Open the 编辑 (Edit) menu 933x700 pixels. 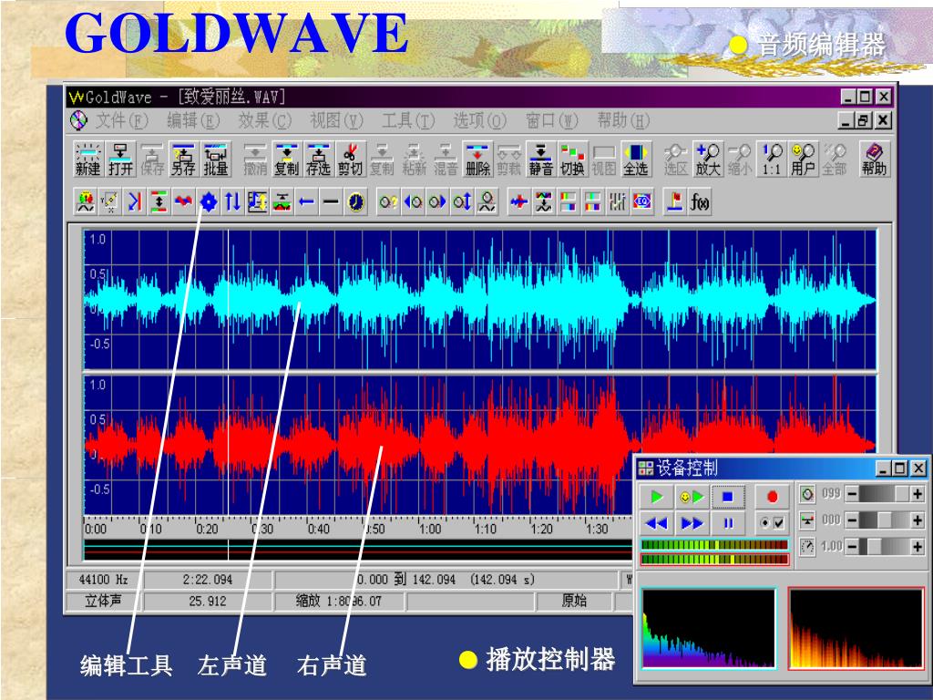(193, 121)
